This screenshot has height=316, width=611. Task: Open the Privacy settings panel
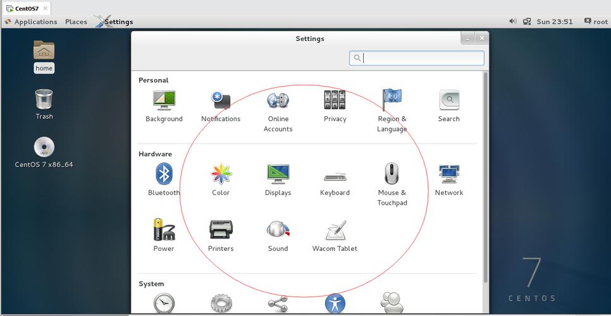point(335,106)
